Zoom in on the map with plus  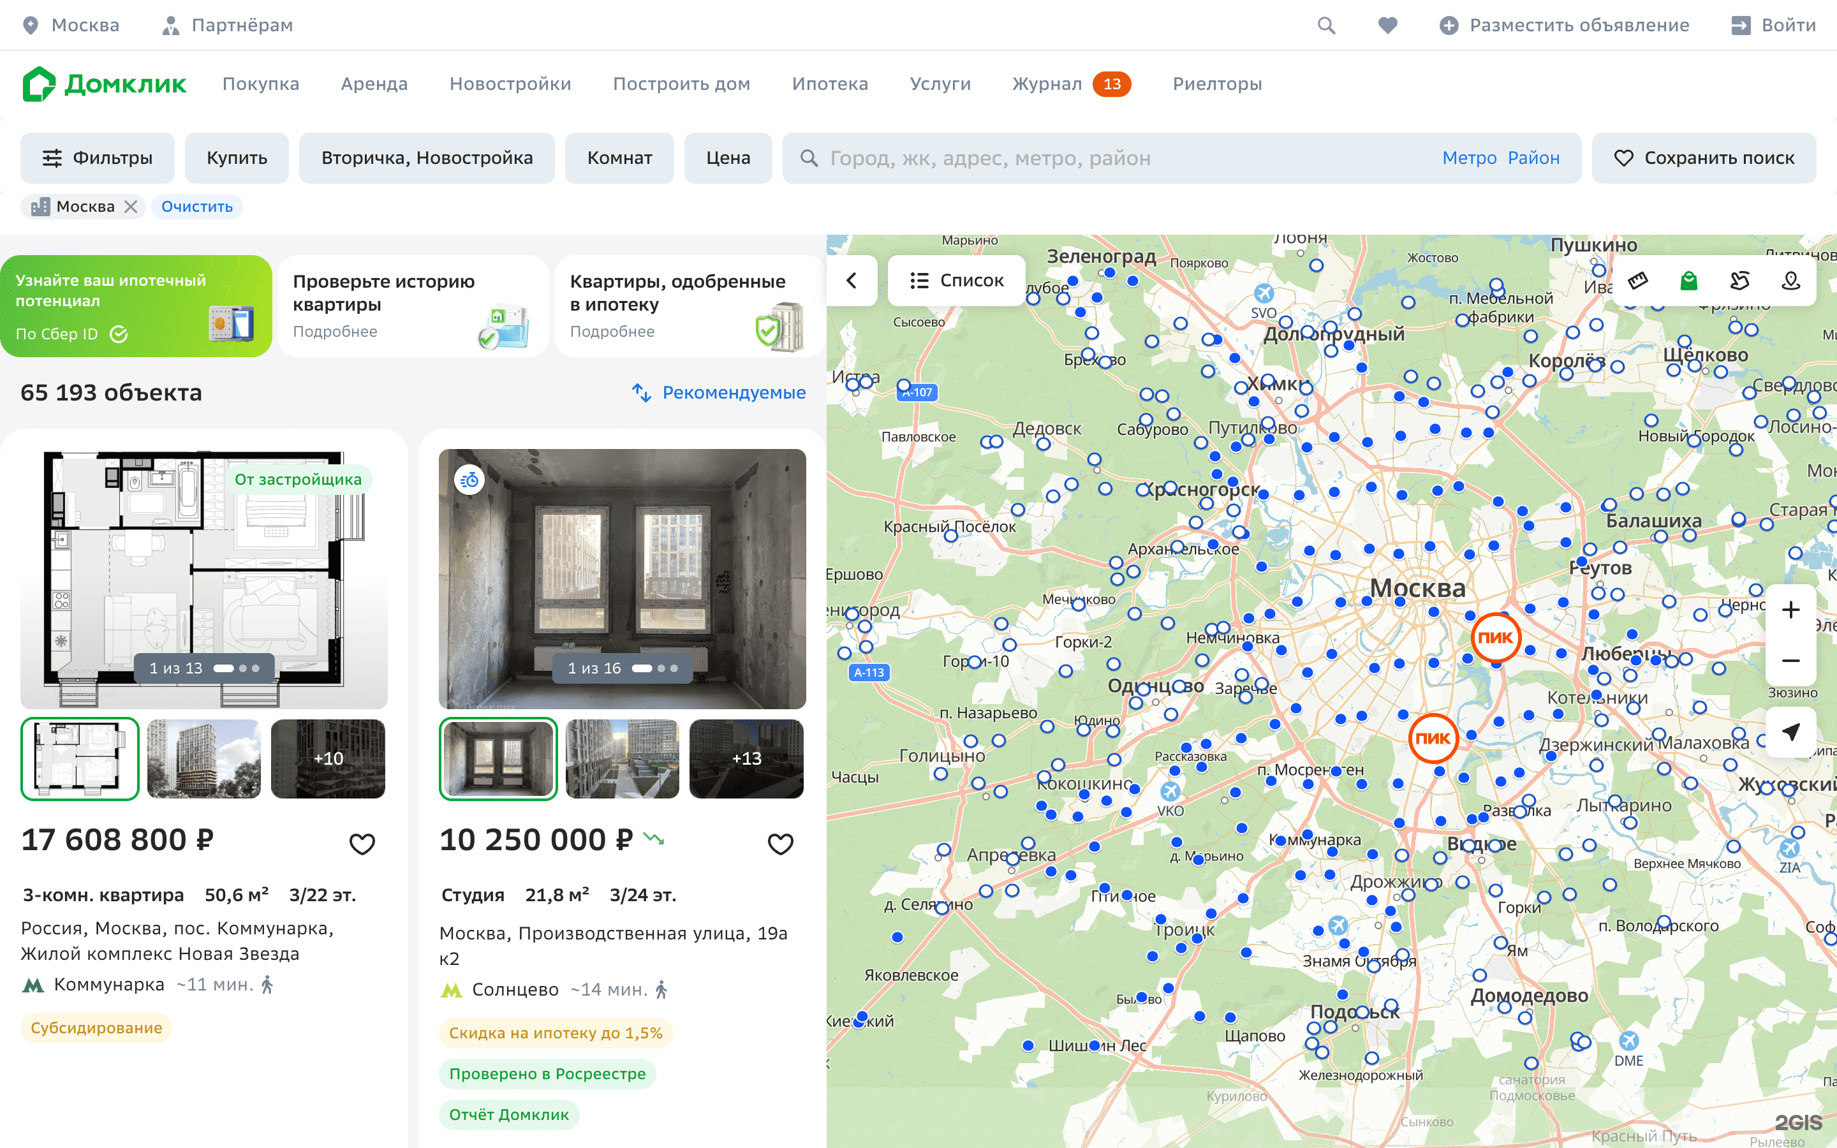coord(1790,610)
